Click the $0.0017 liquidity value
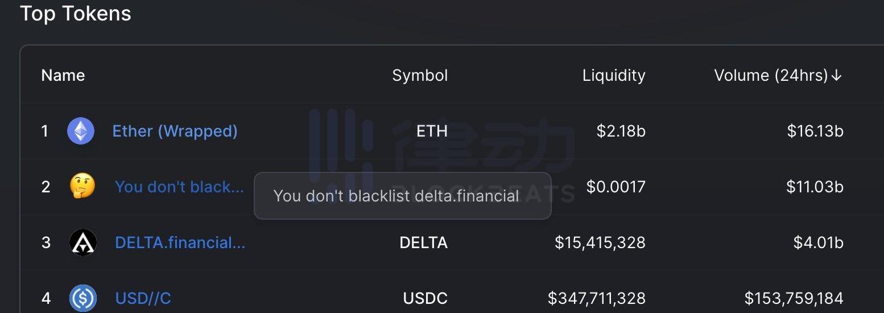Viewport: 884px width, 313px height. click(616, 186)
